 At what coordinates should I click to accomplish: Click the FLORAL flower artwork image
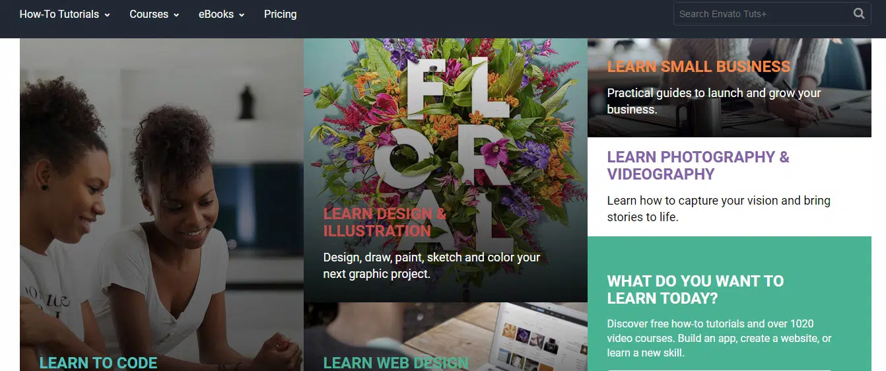[x=446, y=132]
